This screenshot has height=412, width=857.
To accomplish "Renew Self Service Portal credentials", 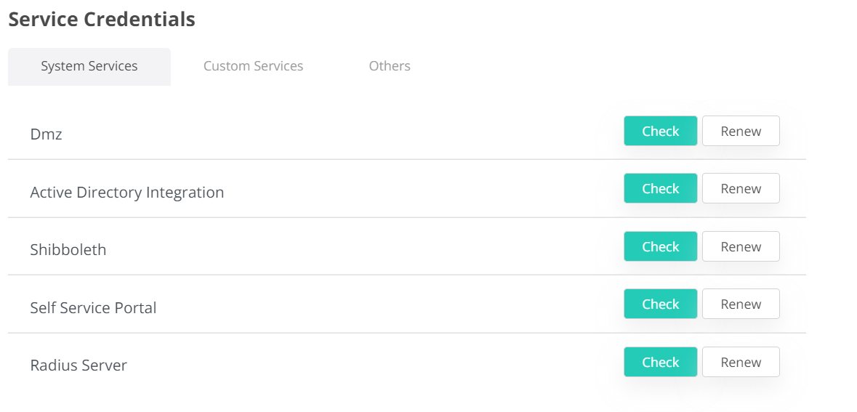I will pyautogui.click(x=741, y=304).
